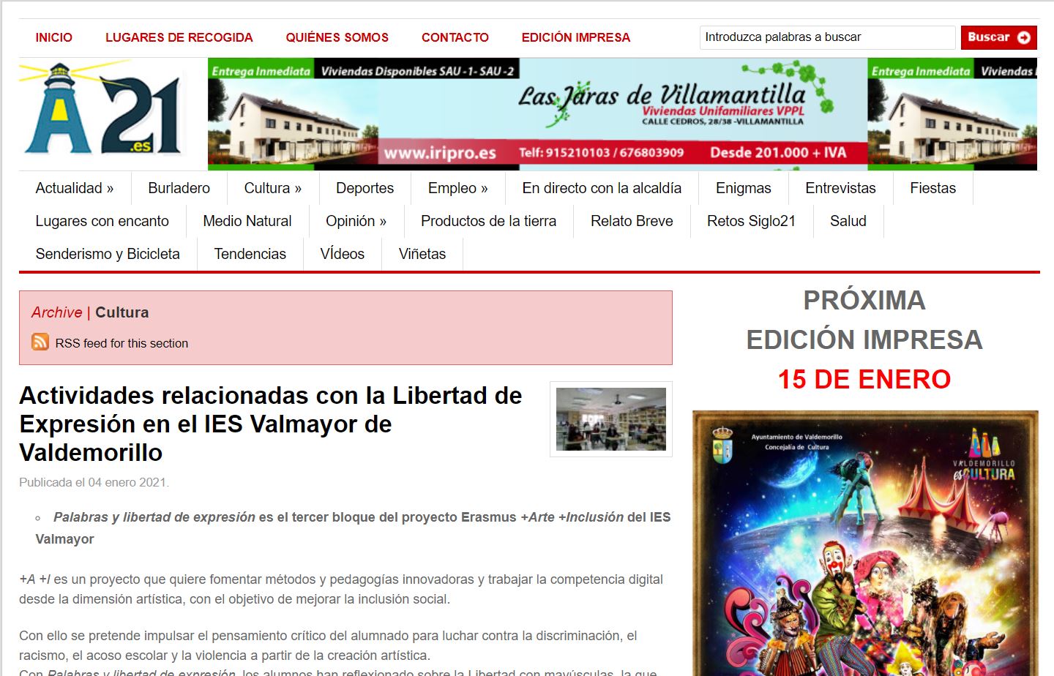Open LUGARES DE RECOGIDA page
1054x676 pixels.
179,37
